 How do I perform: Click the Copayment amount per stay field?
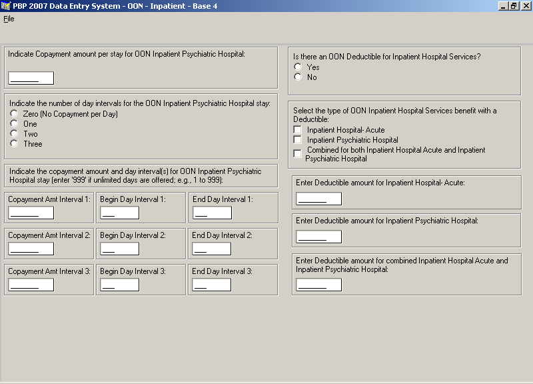click(x=31, y=78)
